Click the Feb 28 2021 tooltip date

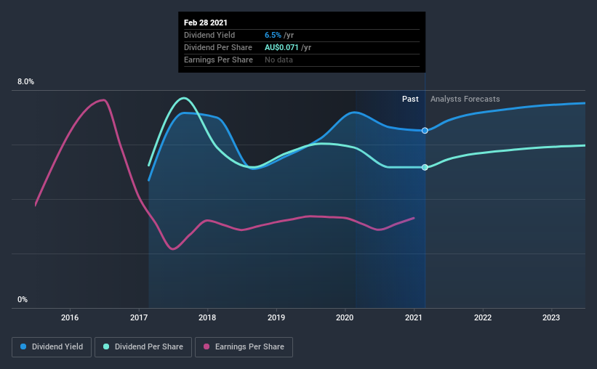click(206, 23)
